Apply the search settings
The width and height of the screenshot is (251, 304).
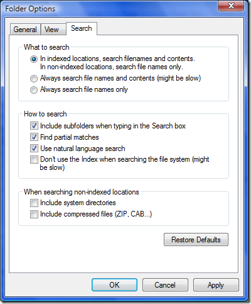click(x=216, y=285)
